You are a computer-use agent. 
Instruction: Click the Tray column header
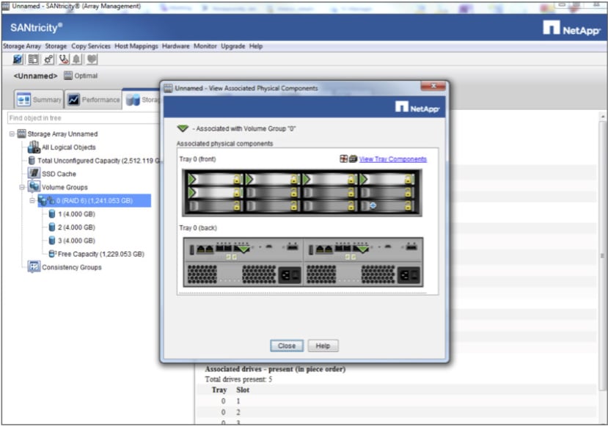coord(219,390)
